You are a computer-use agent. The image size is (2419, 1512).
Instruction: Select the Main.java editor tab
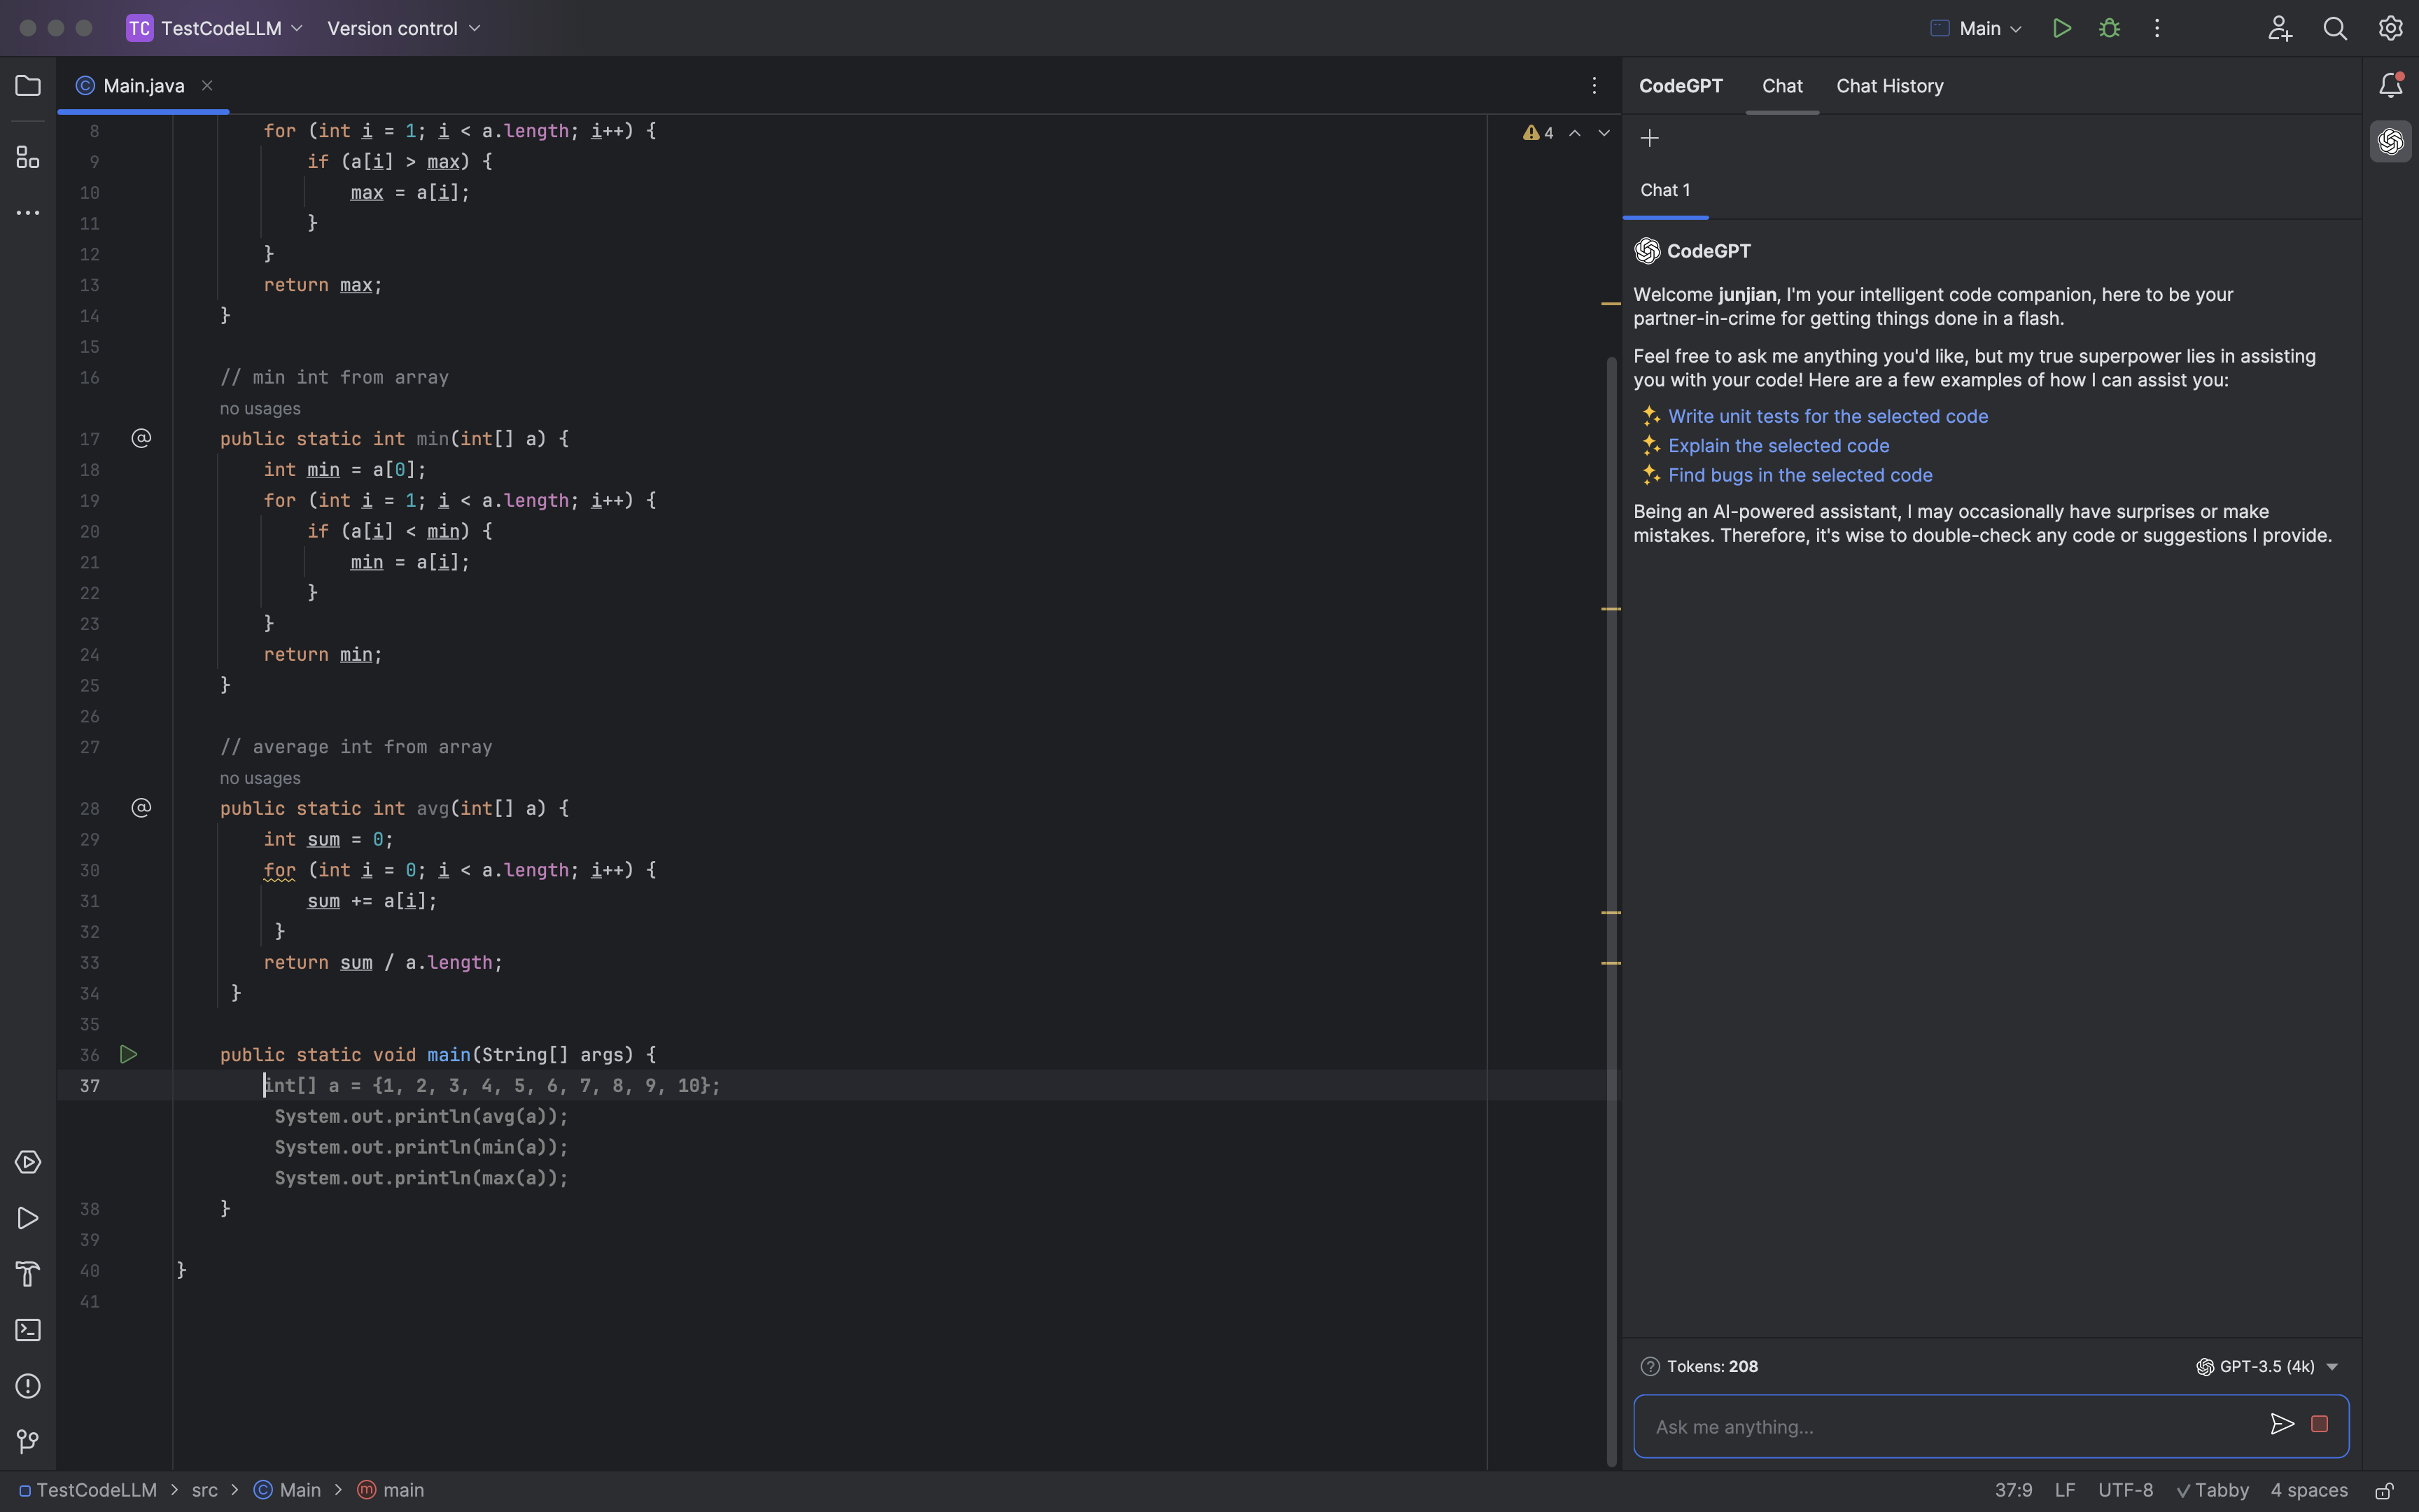[x=143, y=86]
